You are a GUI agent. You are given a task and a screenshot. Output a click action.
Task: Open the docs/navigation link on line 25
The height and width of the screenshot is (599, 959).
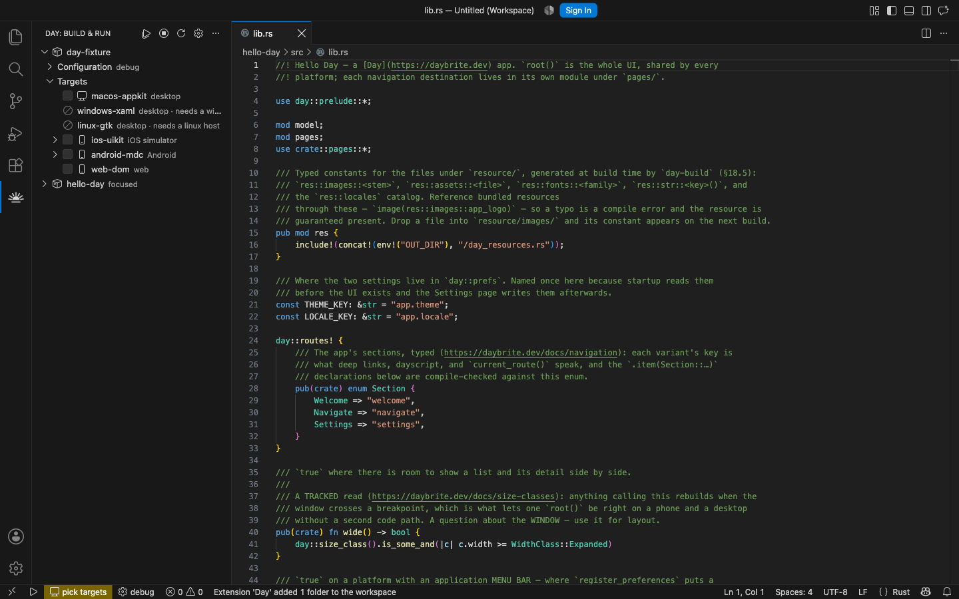(531, 353)
